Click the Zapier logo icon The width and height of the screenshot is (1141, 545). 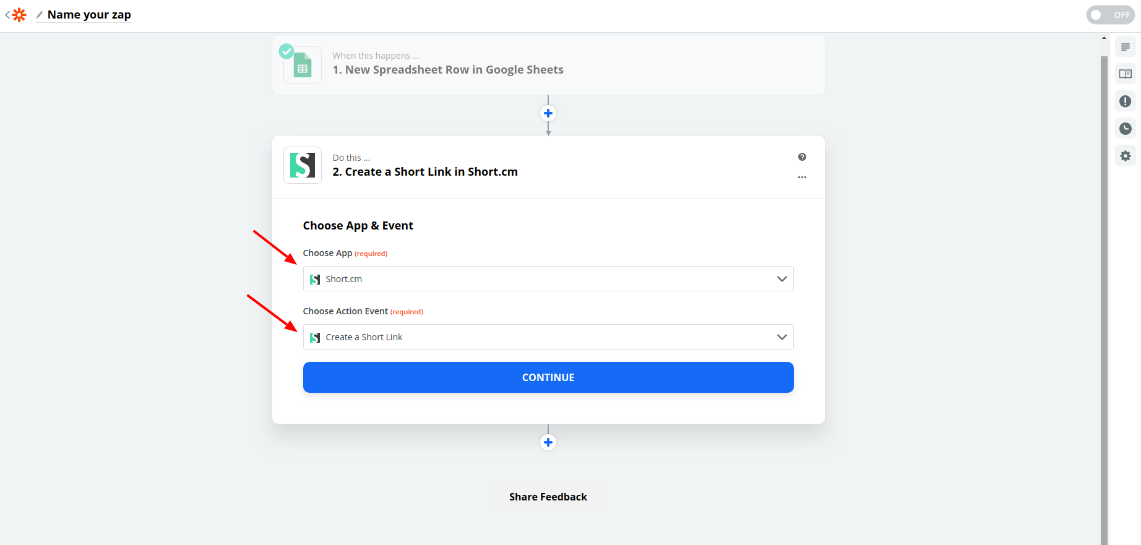20,15
